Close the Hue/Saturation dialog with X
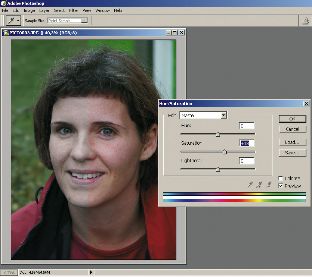This screenshot has height=277, width=312. (306, 104)
